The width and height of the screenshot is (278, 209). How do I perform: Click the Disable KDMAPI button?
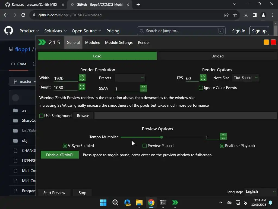(59, 155)
